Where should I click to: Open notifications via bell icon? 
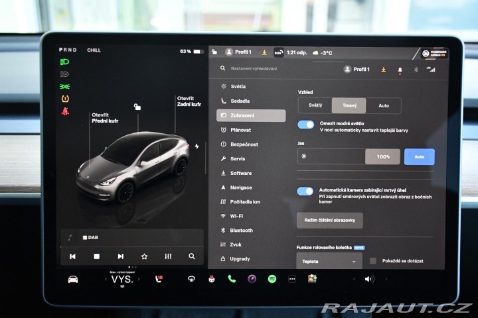click(400, 70)
